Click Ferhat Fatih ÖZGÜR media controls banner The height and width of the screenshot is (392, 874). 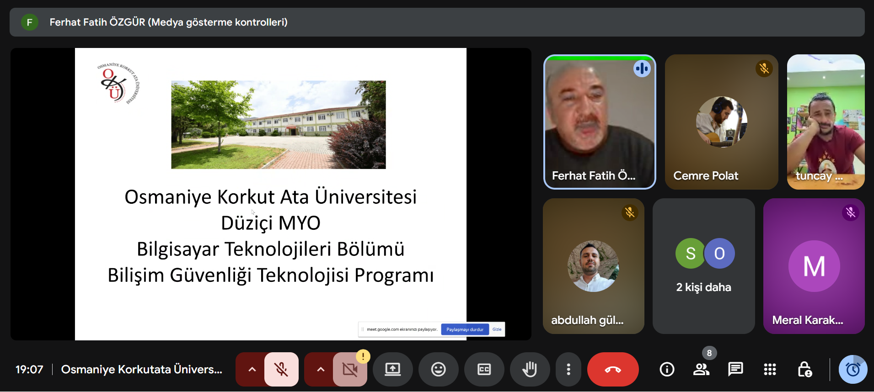pos(437,22)
